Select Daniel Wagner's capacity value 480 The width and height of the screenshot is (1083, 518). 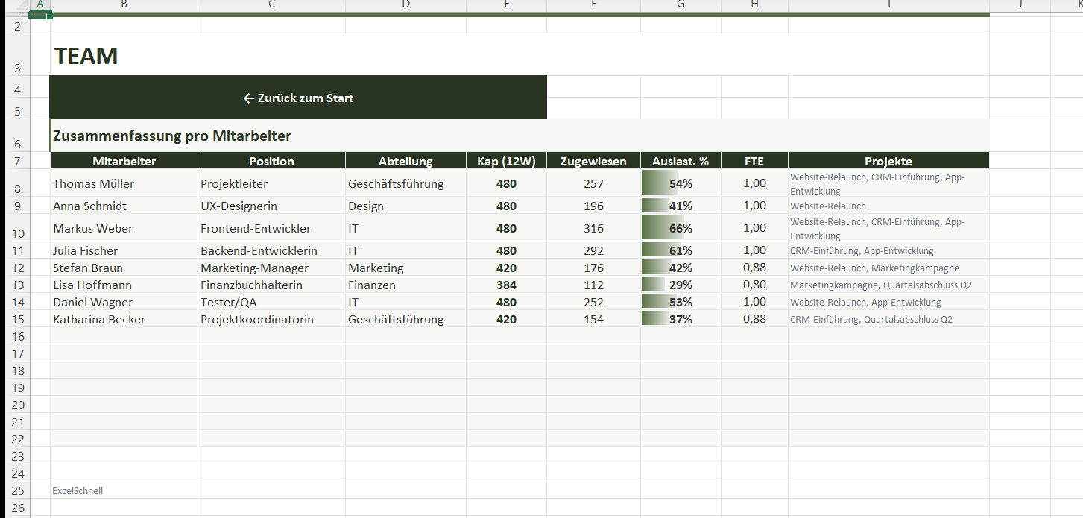506,302
